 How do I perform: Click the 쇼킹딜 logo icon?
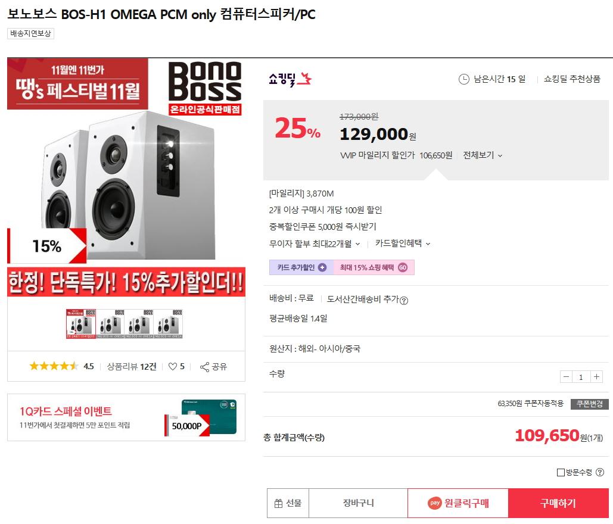pos(290,79)
